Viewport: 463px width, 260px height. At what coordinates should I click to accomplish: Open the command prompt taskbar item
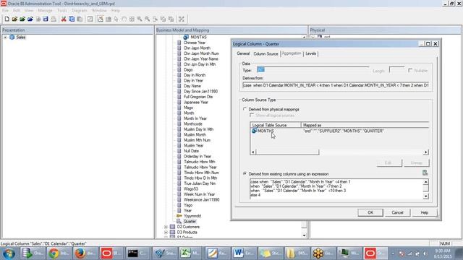pyautogui.click(x=137, y=253)
